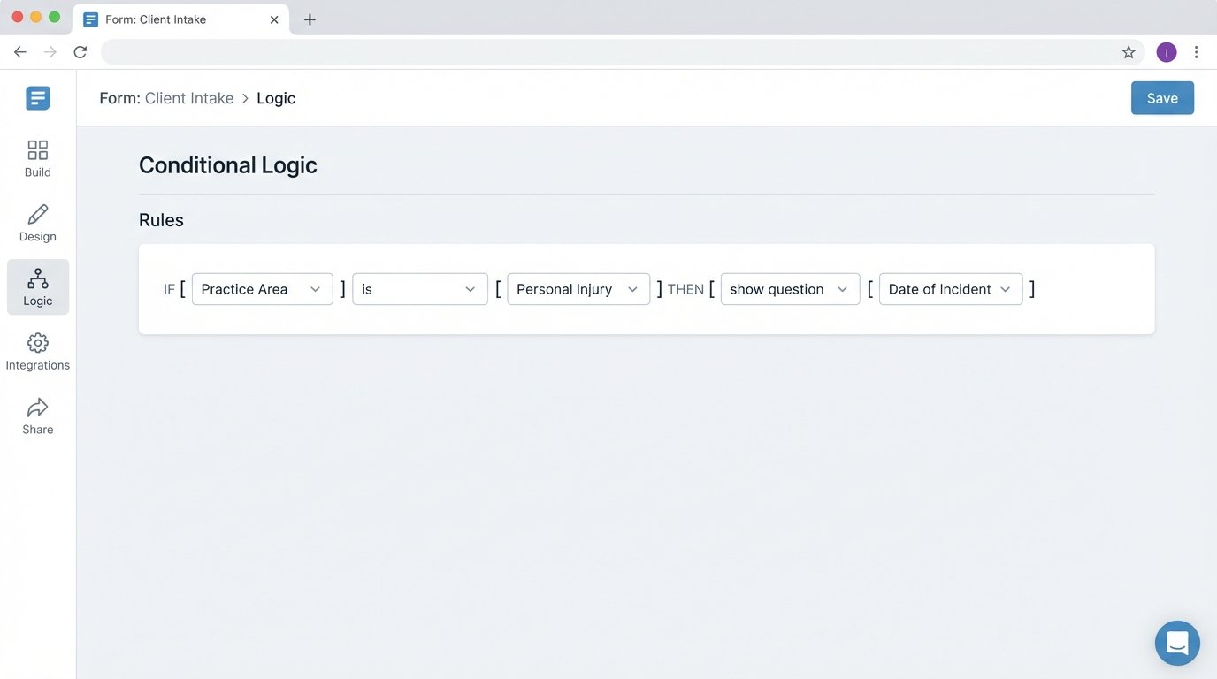The height and width of the screenshot is (679, 1217).
Task: Open the help chat widget
Action: coord(1177,643)
